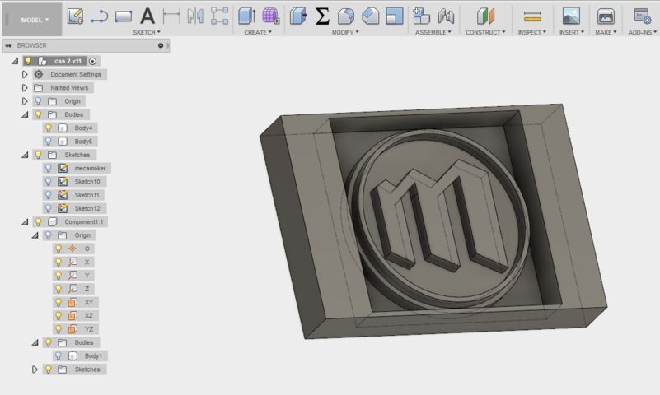Open the ADD-INS menu
The height and width of the screenshot is (395, 660).
click(x=643, y=32)
